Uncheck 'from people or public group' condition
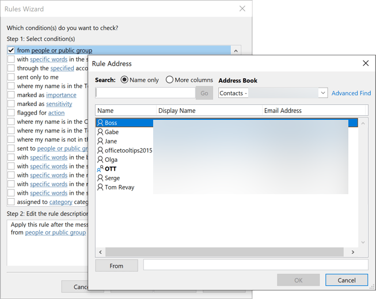This screenshot has height=299, width=376. point(11,50)
